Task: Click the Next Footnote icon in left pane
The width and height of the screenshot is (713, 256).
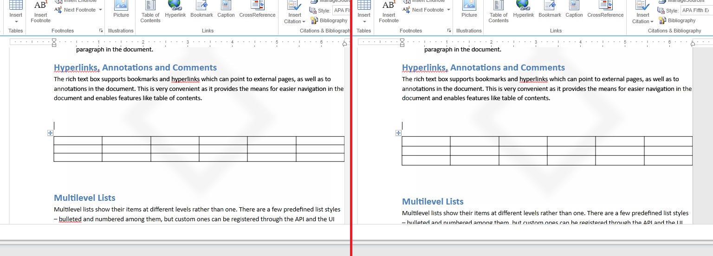Action: tap(58, 9)
